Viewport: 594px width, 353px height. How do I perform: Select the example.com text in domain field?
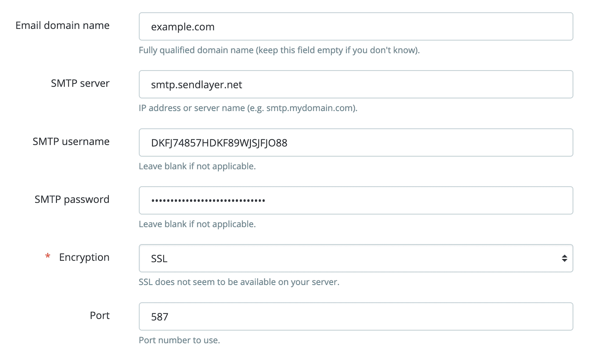(x=183, y=26)
